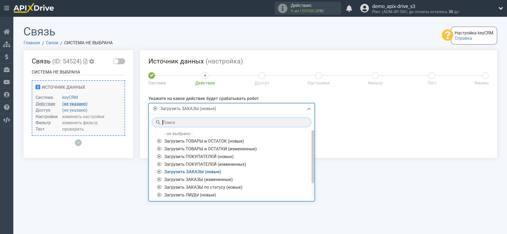The width and height of the screenshot is (507, 234).
Task: Click изменить фильтр link
Action: click(80, 123)
